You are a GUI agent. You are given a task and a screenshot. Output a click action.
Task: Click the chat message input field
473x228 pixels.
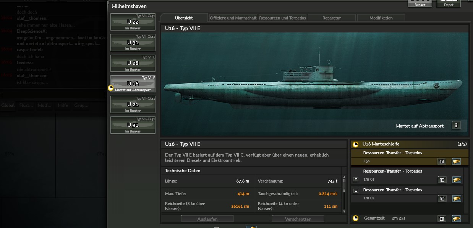coord(53,94)
